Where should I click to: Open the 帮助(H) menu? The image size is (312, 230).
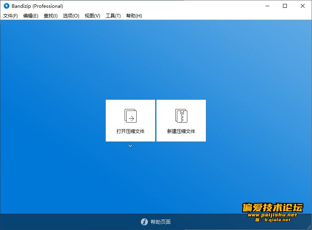[134, 16]
